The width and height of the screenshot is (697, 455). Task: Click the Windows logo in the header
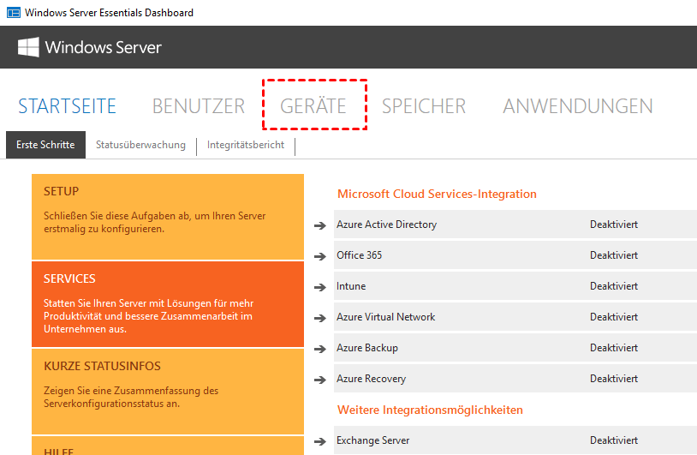click(28, 47)
